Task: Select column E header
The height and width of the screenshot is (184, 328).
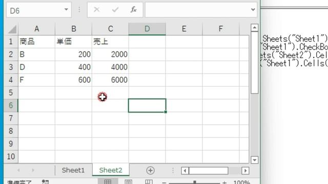Action: click(x=184, y=29)
